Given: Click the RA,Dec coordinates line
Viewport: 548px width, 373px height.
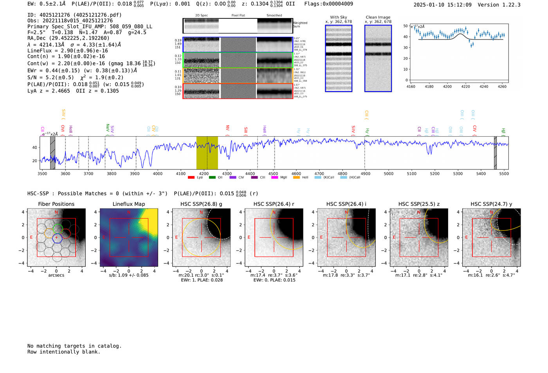Looking at the screenshot, I should 68,38.
